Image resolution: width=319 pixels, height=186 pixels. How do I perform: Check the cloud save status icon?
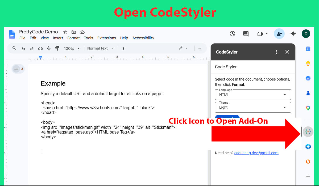pos(82,32)
